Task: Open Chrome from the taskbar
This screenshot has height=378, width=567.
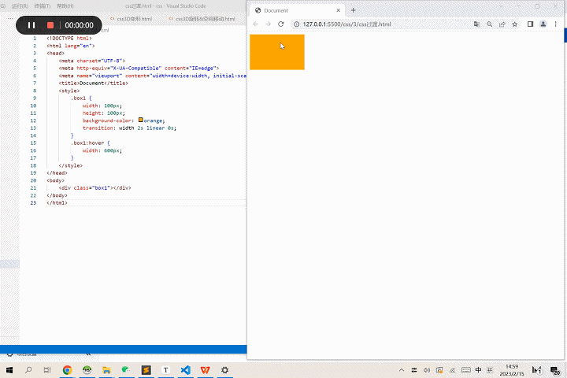Action: (67, 370)
